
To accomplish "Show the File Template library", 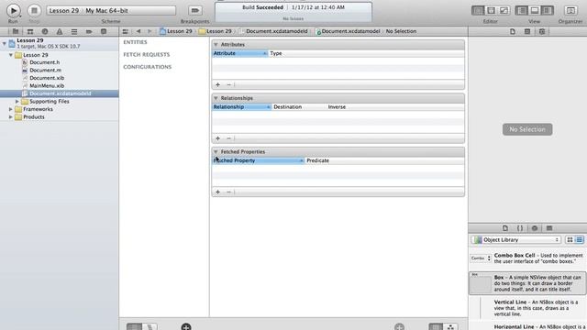I will point(505,228).
